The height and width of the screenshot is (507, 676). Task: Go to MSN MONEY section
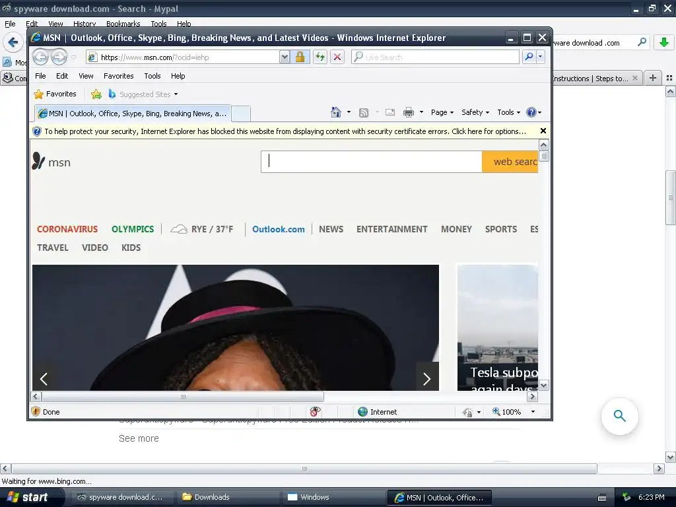click(457, 229)
